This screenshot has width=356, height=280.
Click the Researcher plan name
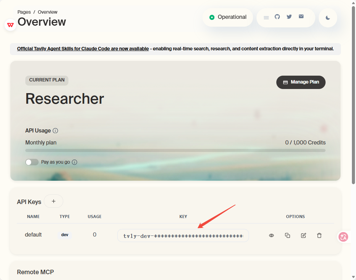pos(65,99)
